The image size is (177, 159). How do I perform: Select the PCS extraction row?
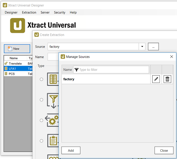(18, 74)
